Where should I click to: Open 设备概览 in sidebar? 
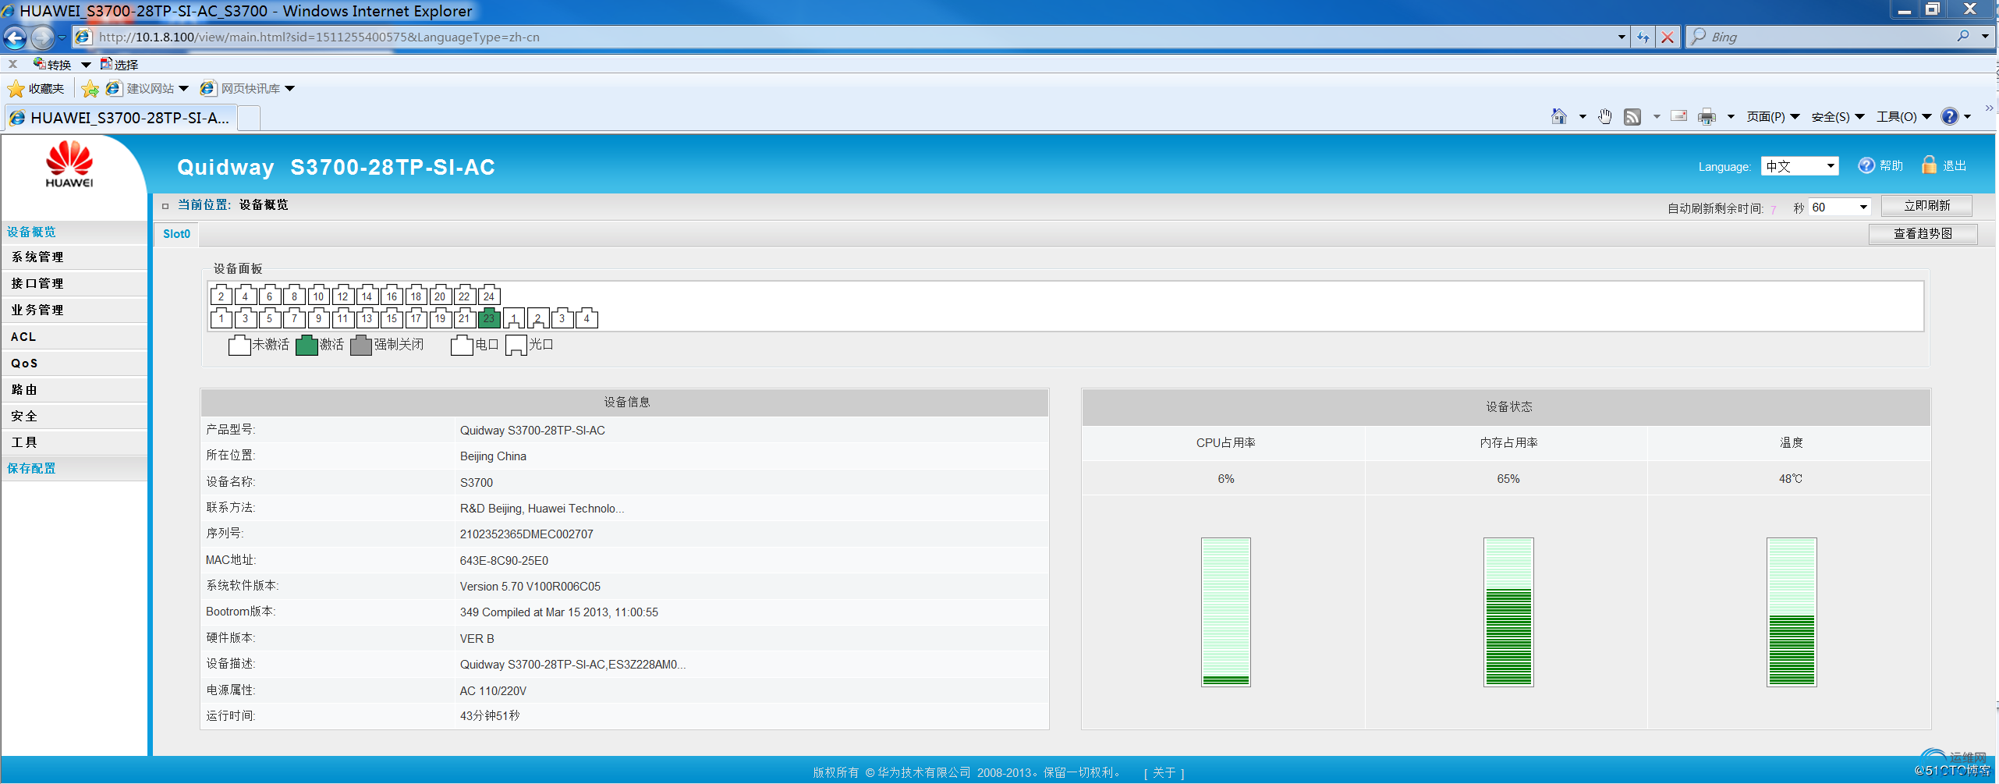(x=74, y=232)
